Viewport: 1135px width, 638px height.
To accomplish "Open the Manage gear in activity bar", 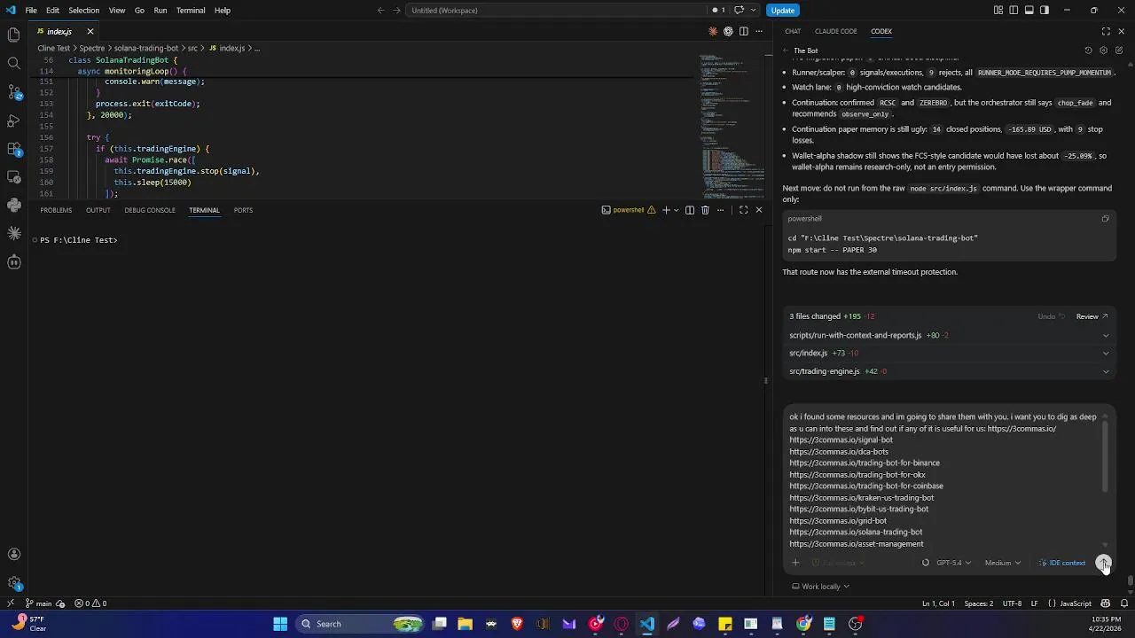I will click(x=13, y=583).
